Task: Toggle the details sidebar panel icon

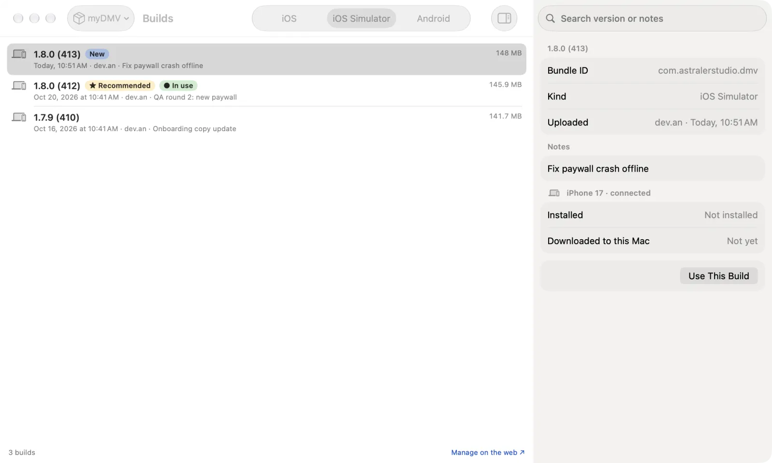Action: pyautogui.click(x=504, y=18)
